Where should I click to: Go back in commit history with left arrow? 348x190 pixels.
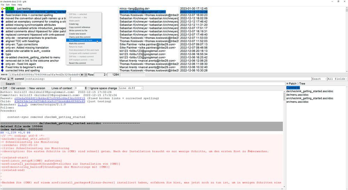(x=82, y=75)
